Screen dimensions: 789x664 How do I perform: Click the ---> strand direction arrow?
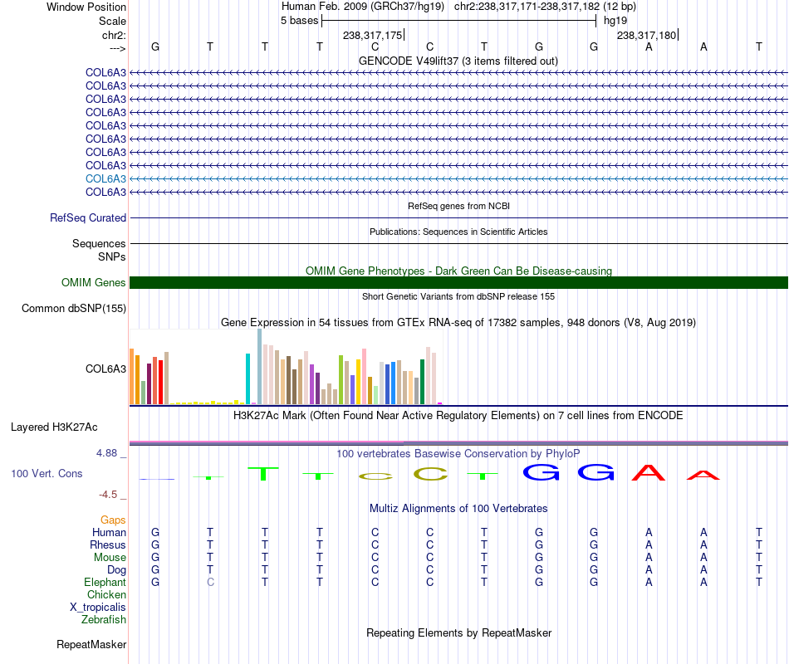[x=117, y=48]
